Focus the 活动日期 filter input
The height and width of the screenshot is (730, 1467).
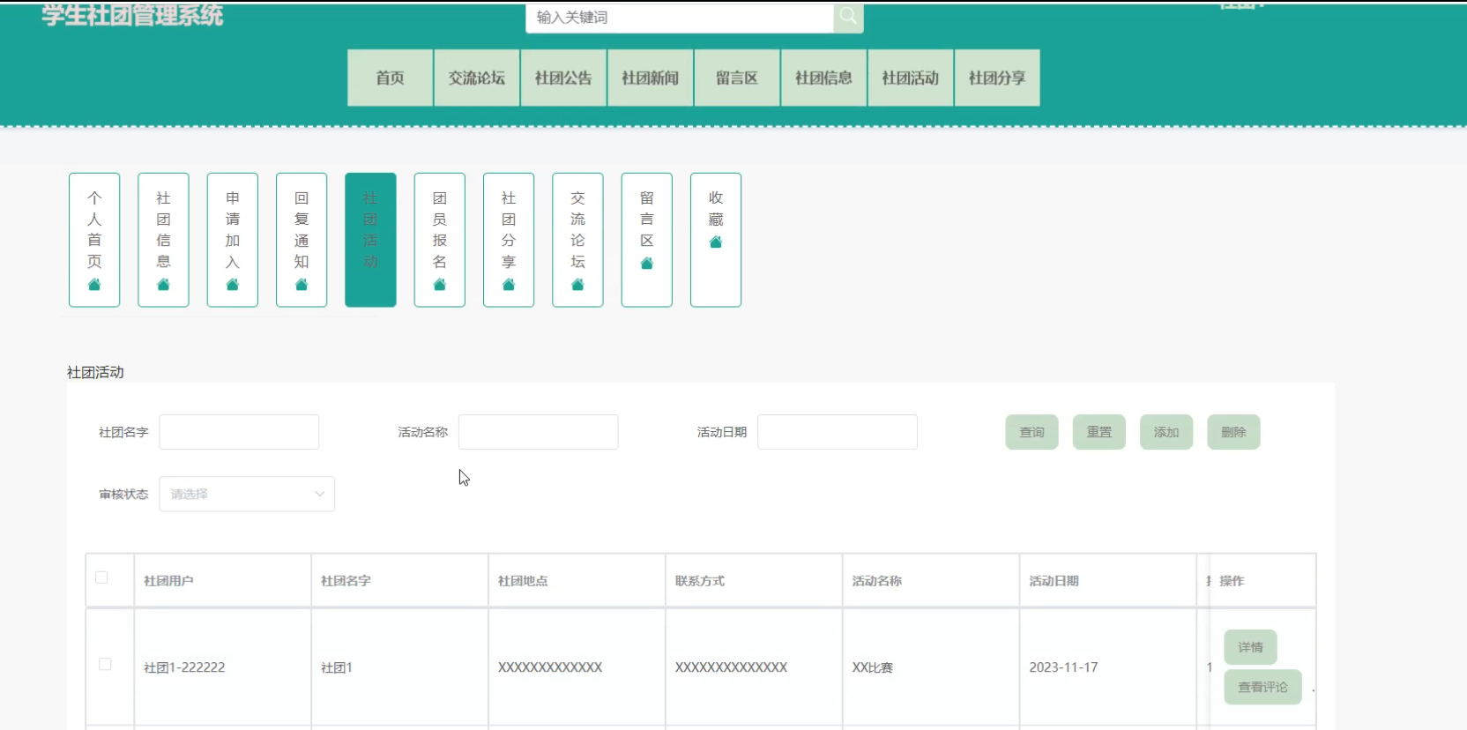838,432
